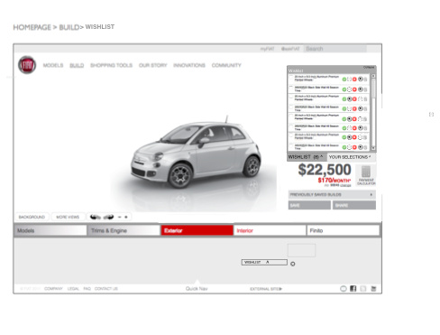The width and height of the screenshot is (440, 335).
Task: Click the Share button
Action: point(354,205)
